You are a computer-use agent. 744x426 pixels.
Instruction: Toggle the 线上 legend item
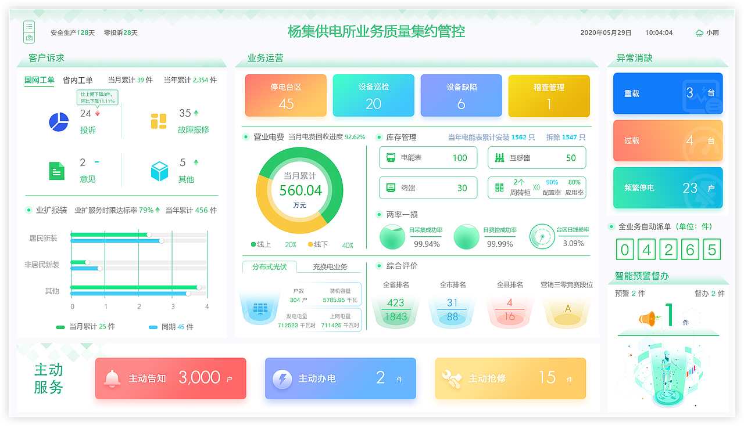point(261,245)
